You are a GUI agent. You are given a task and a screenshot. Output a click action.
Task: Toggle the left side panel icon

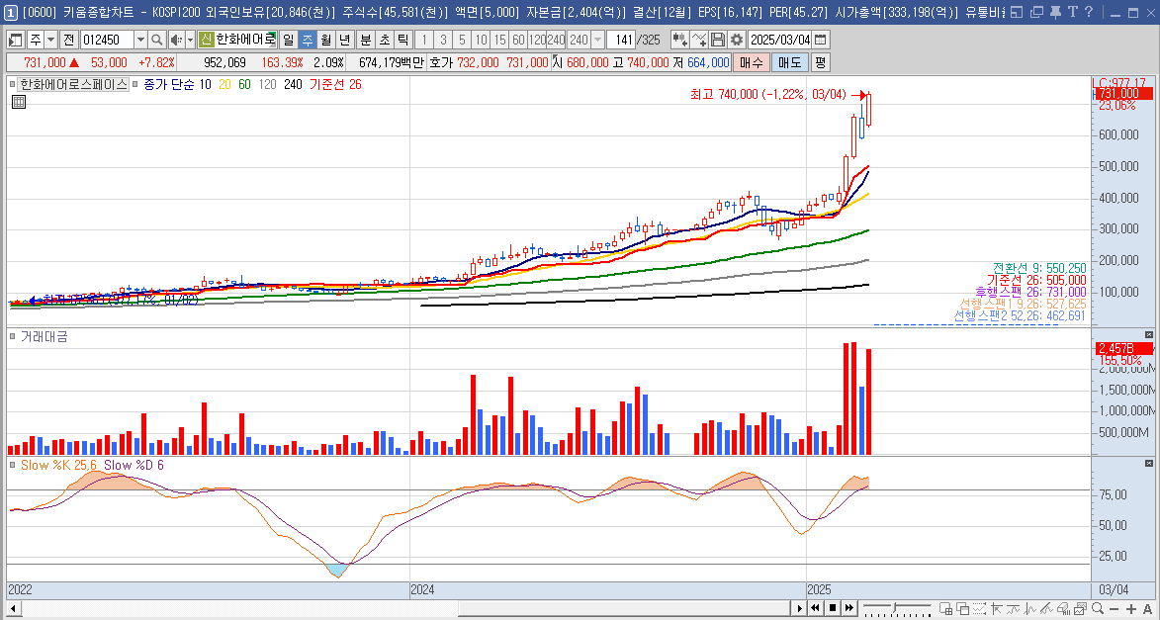pos(16,40)
